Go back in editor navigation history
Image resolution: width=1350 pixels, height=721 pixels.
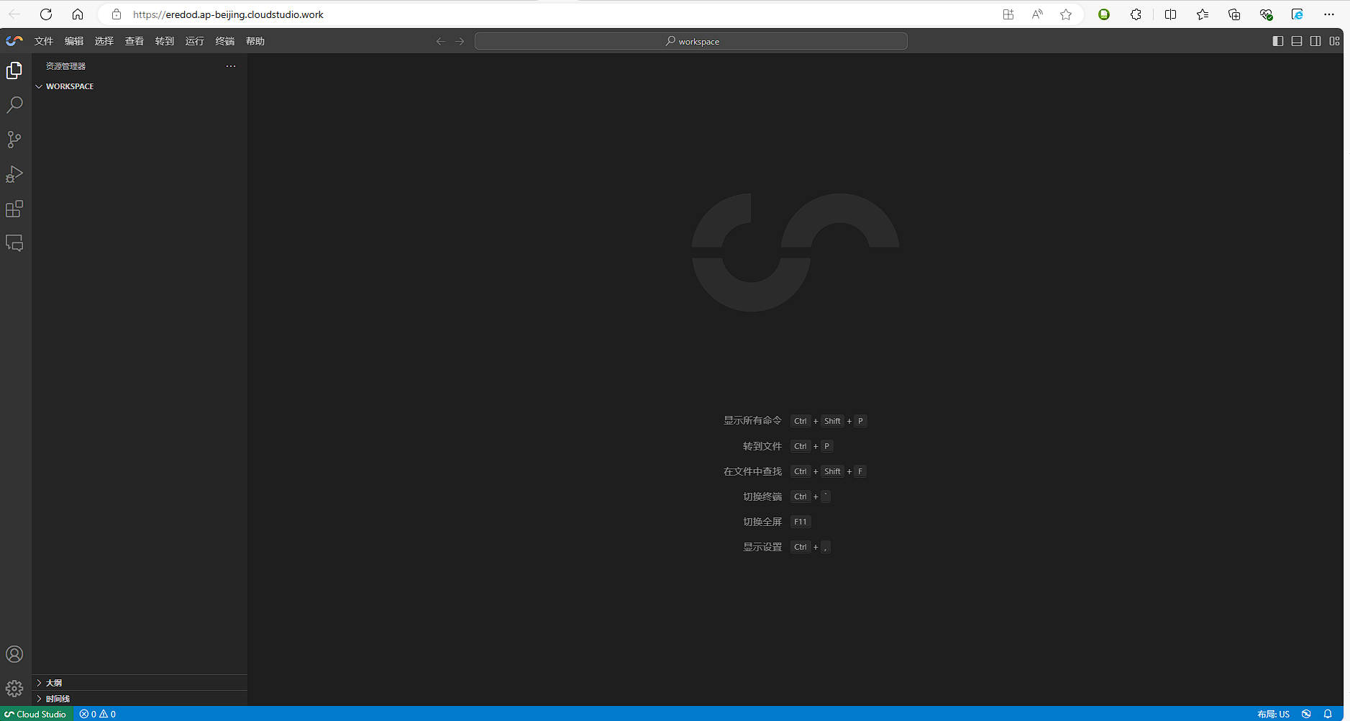[441, 41]
